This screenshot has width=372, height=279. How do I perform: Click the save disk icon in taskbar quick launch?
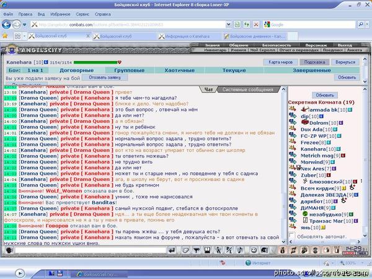point(60,273)
